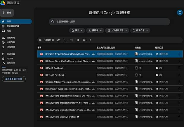Click owner evangreer in Chicago #NoSpyPhone row
Viewport: 184px width, 127px height.
pos(144,82)
